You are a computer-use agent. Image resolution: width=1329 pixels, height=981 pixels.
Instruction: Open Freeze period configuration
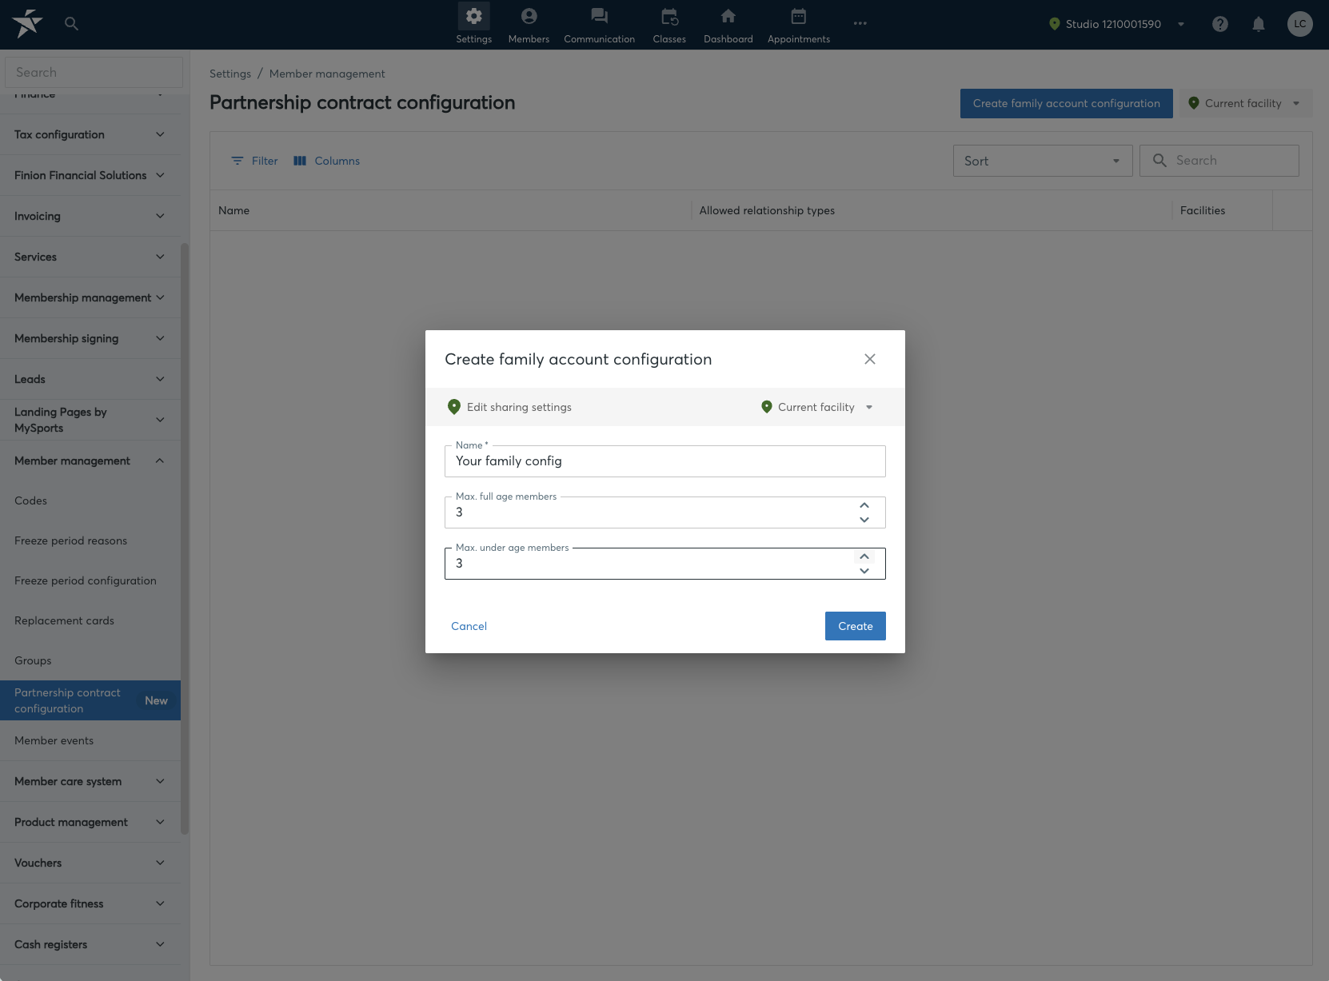point(90,580)
